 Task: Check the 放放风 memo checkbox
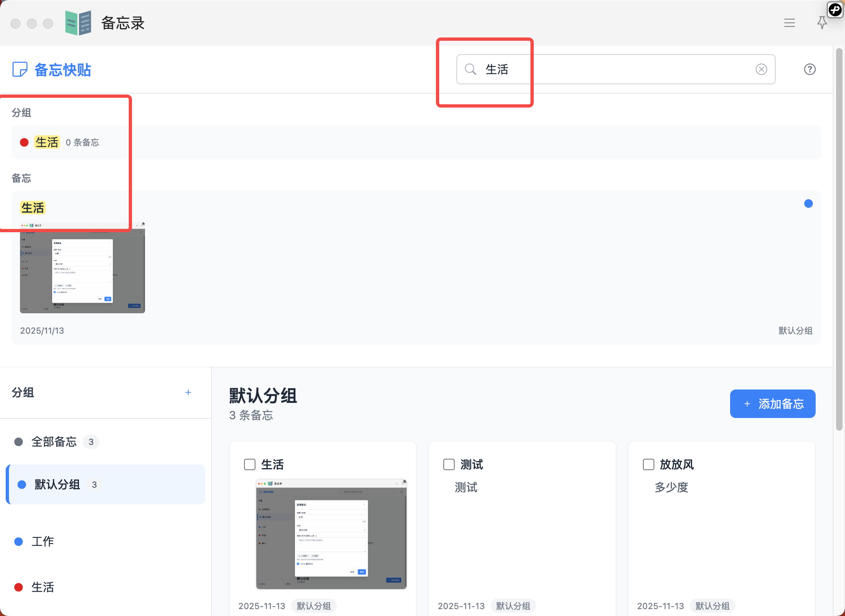(x=648, y=464)
